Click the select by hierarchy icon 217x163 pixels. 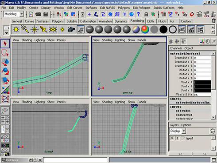59,14
